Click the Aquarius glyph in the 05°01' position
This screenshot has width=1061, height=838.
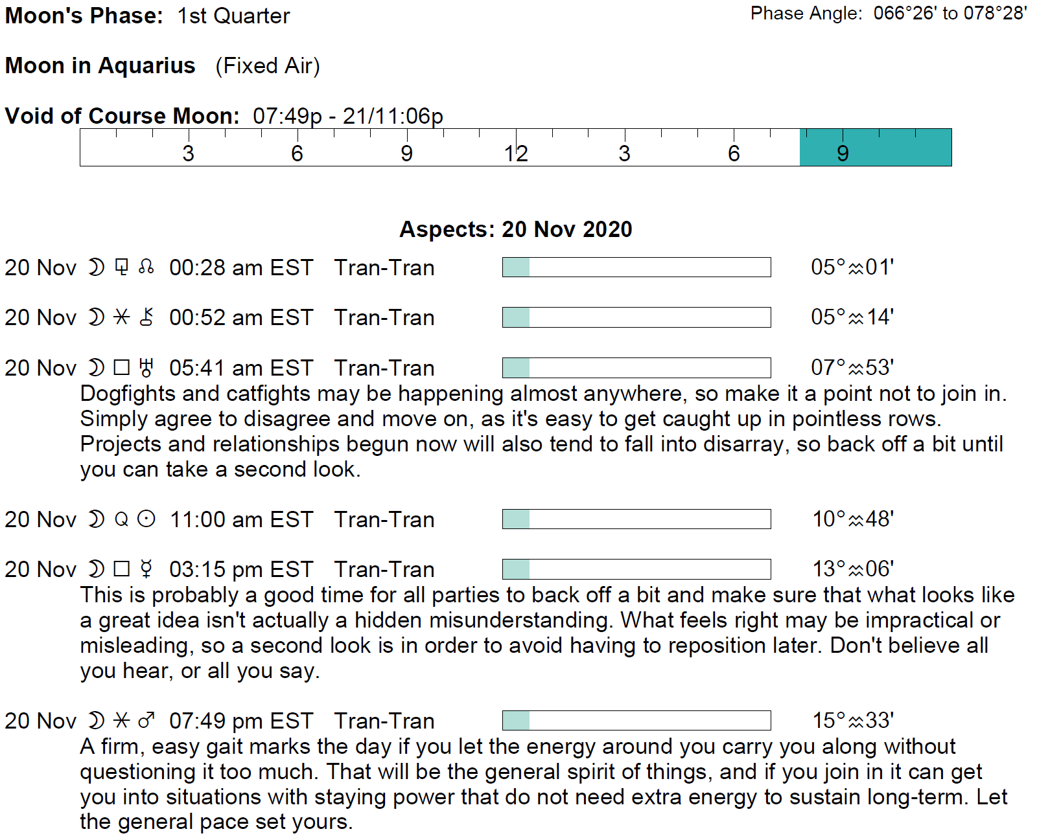(x=856, y=267)
